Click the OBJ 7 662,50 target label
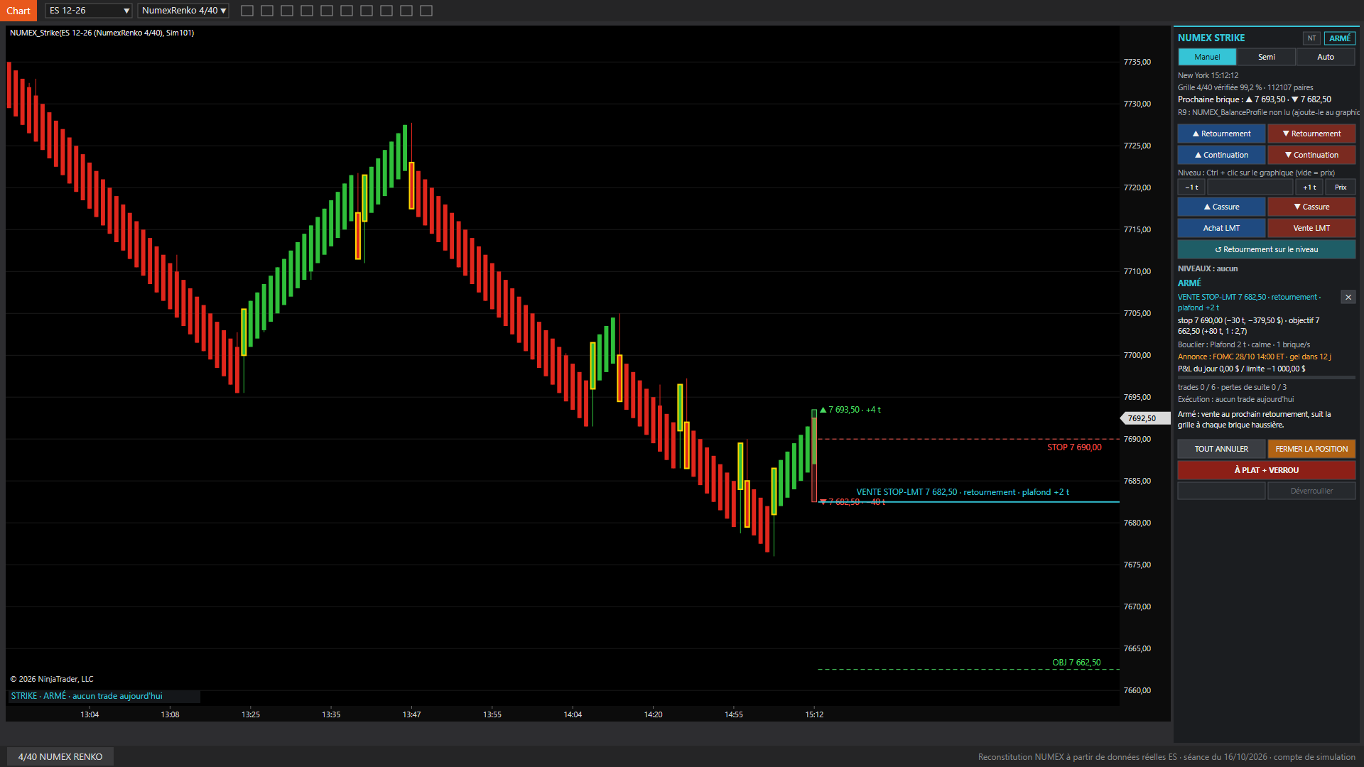 click(x=1076, y=663)
